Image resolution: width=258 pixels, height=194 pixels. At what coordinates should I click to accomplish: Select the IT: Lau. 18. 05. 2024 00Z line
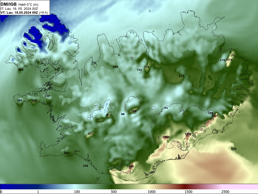tap(19, 9)
